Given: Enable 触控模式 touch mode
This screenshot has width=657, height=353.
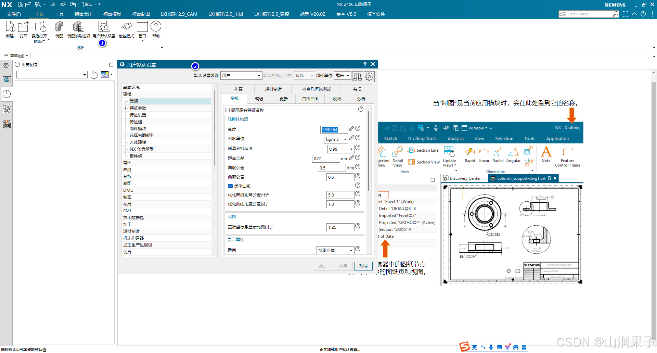Looking at the screenshot, I should point(126,29).
